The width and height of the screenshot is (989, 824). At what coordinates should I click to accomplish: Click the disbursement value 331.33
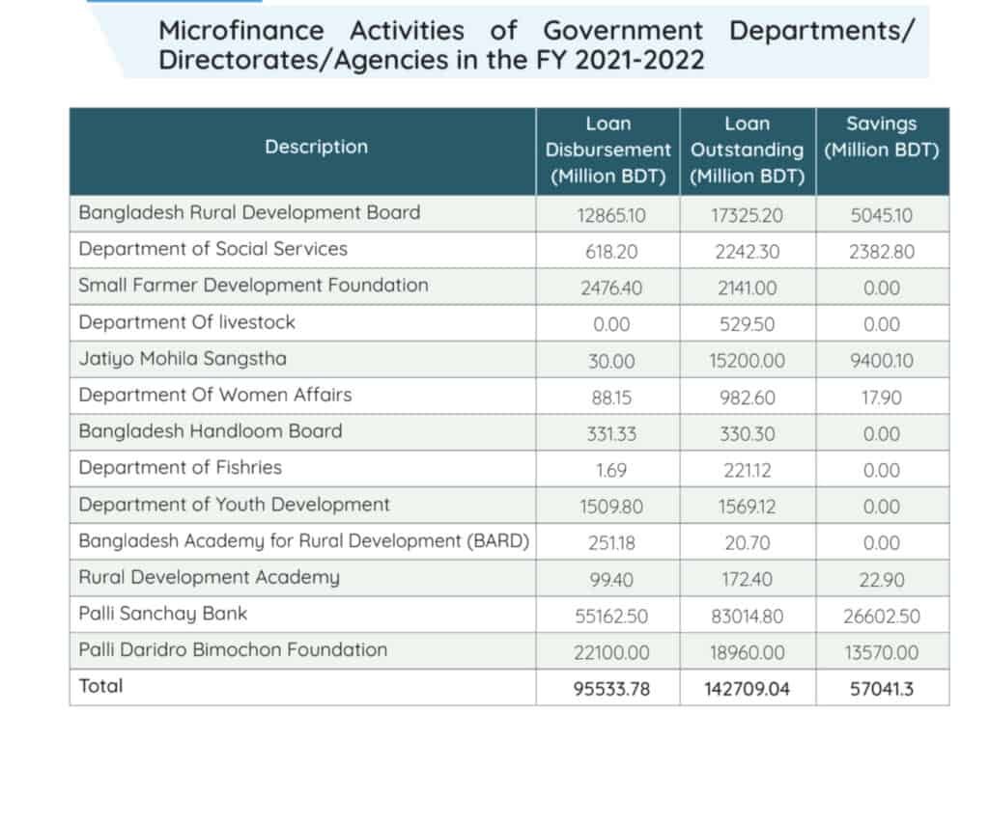(611, 434)
